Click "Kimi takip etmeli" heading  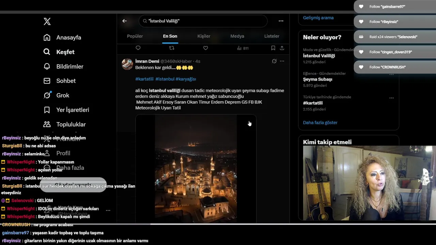327,142
